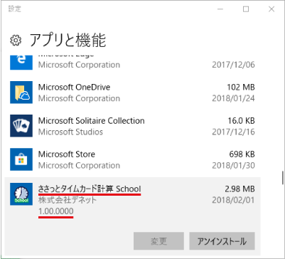This screenshot has width=285, height=259.
Task: Click the ささっとタイムカード計算 School title
Action: pos(90,189)
